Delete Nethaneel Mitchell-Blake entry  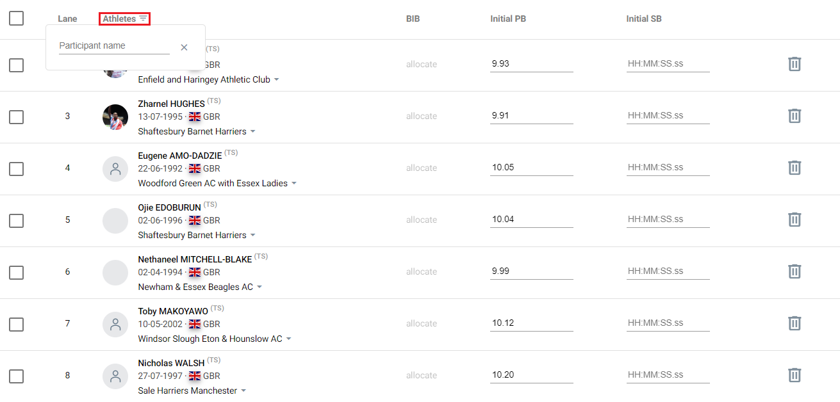795,271
